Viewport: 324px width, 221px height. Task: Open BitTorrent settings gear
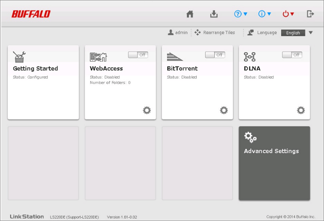[224, 110]
